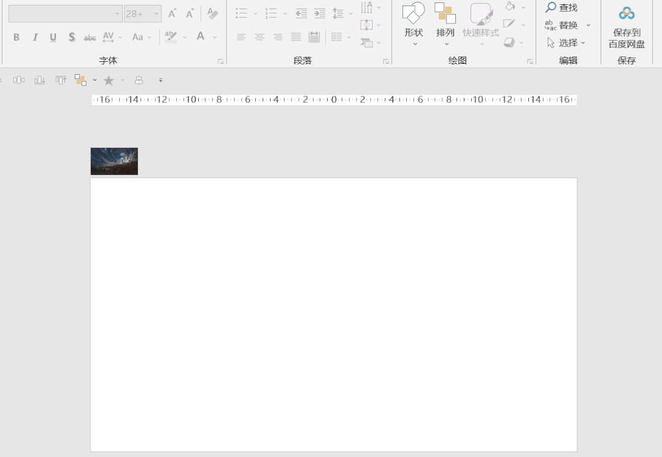This screenshot has width=662, height=457.
Task: Apply numbered list formatting
Action: tap(271, 13)
